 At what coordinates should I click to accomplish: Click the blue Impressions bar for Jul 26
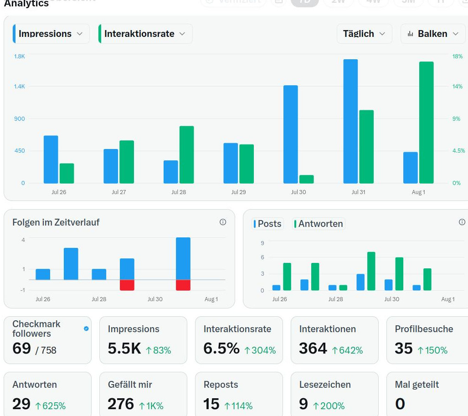pos(51,159)
